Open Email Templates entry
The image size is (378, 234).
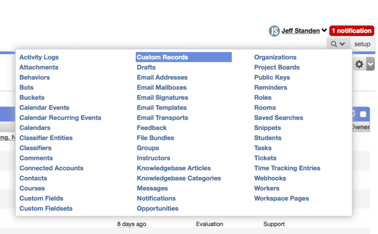(162, 108)
